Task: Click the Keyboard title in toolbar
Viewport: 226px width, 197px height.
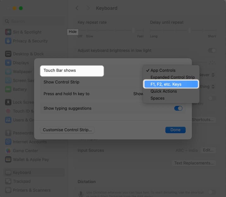Action: (107, 8)
